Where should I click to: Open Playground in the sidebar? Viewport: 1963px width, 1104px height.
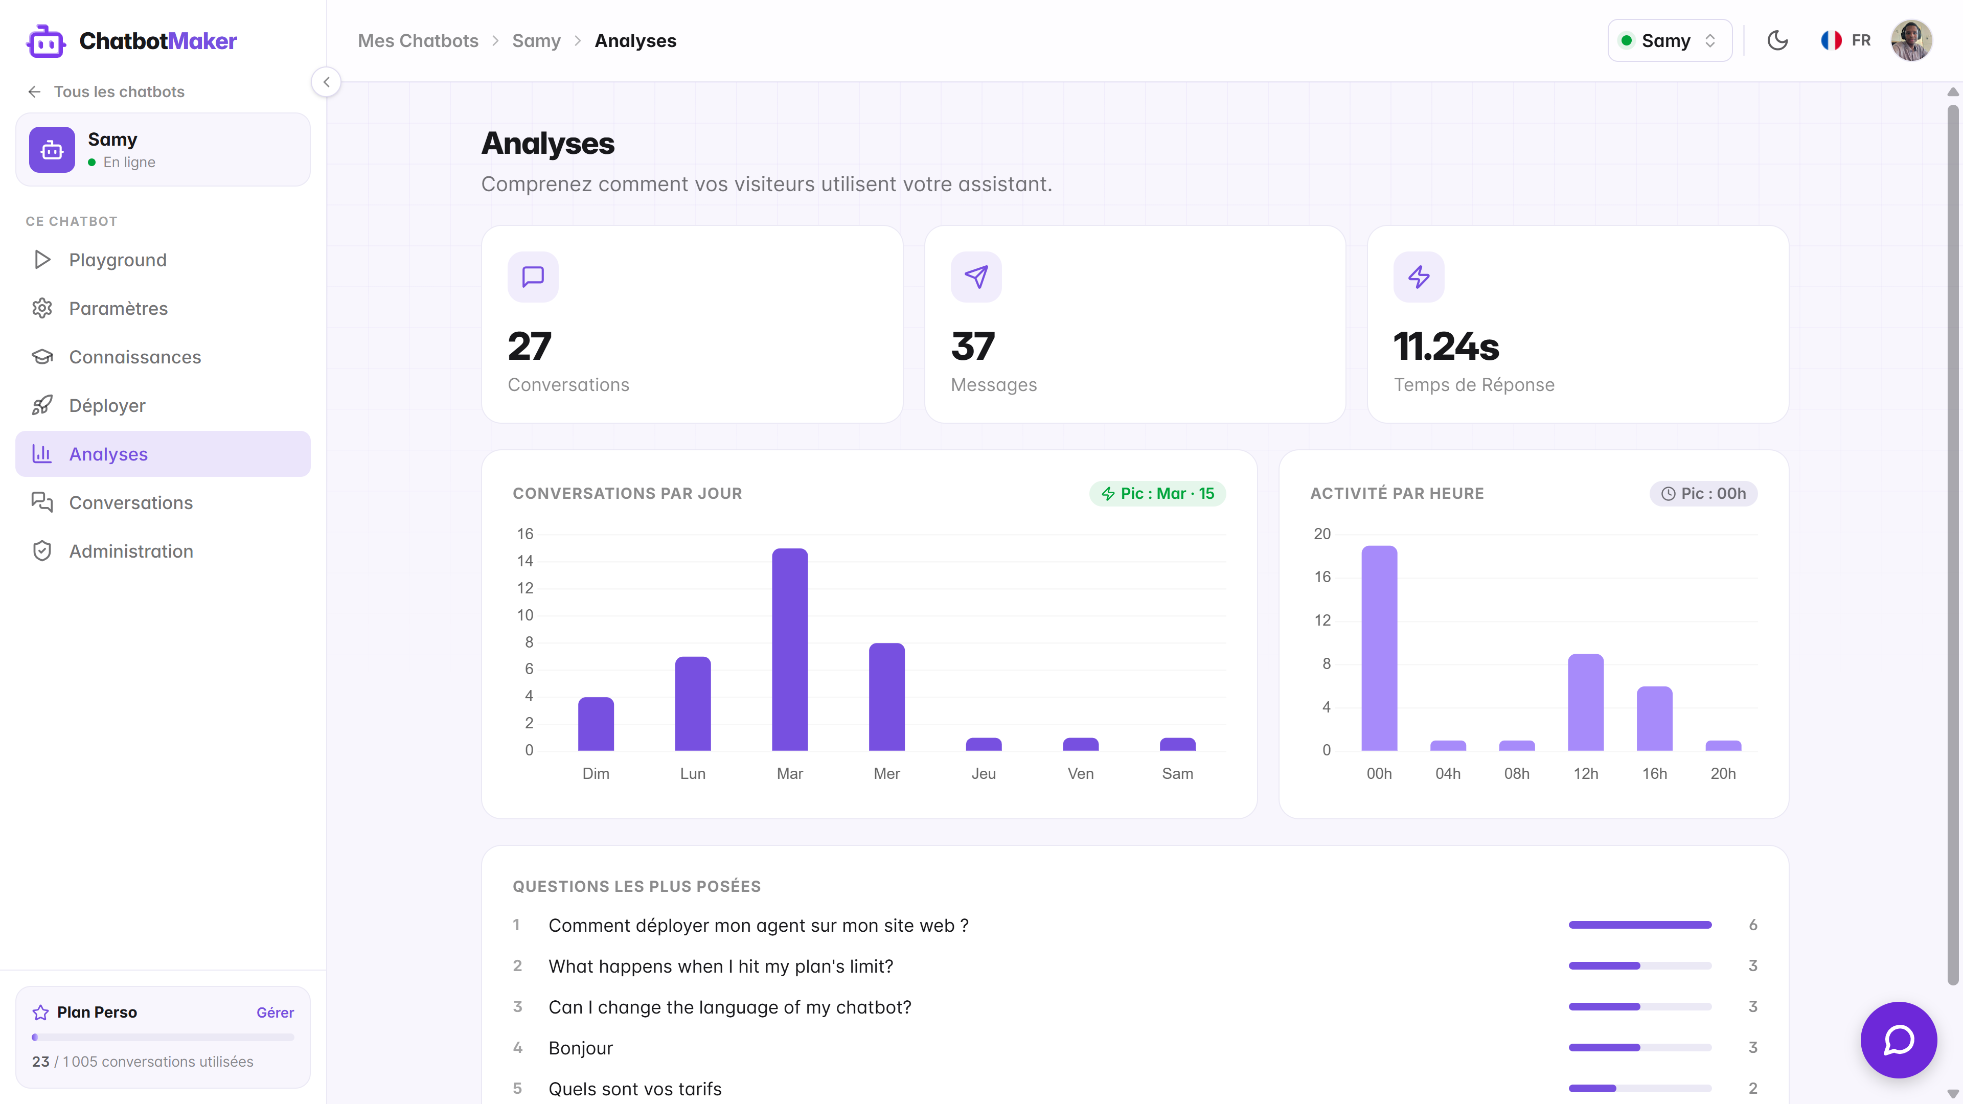tap(163, 260)
